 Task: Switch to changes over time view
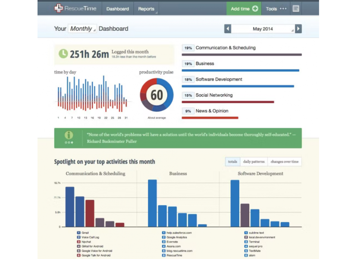[x=284, y=162]
